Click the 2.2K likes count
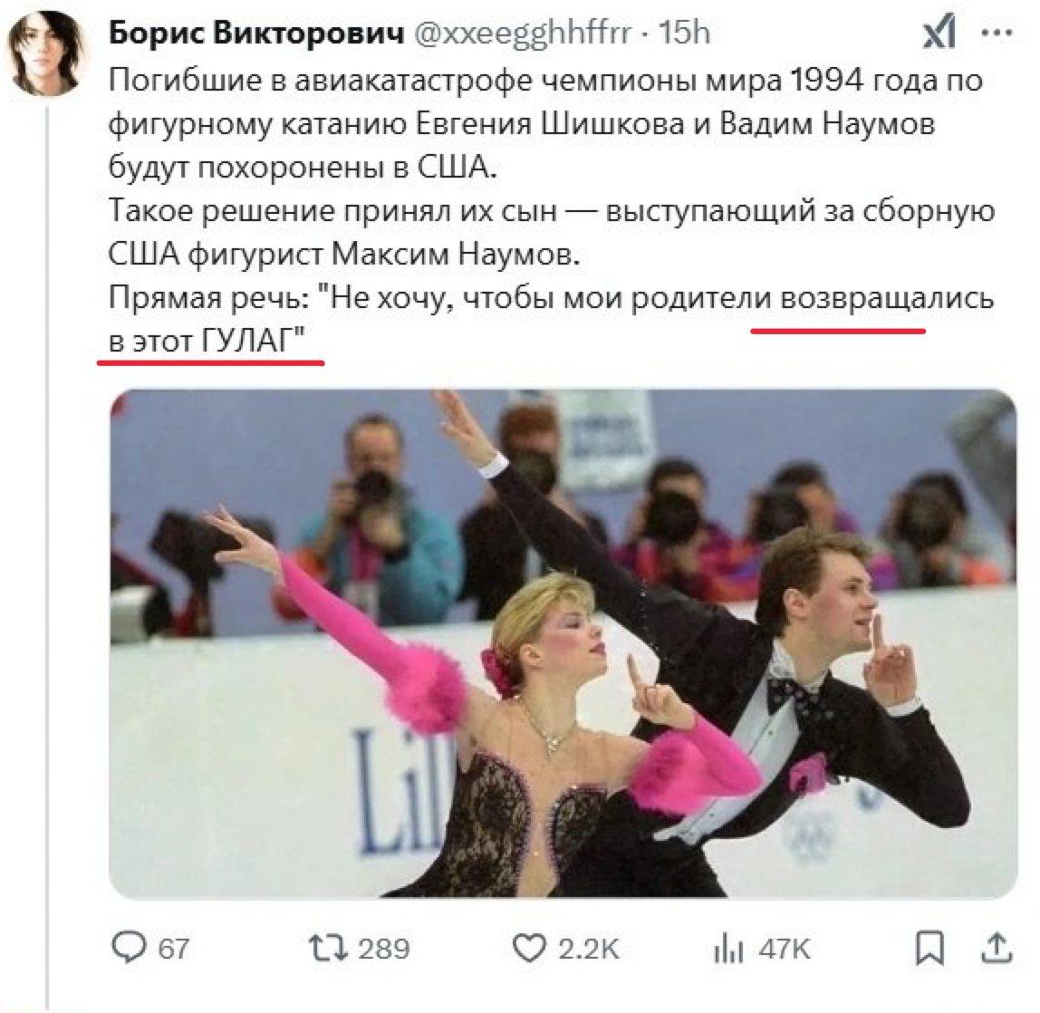 click(589, 949)
